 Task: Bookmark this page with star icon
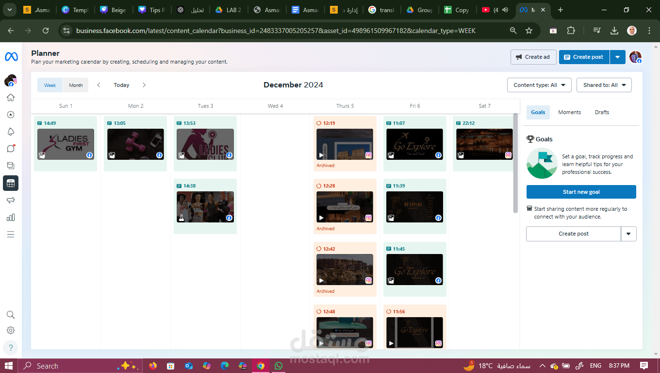[529, 31]
